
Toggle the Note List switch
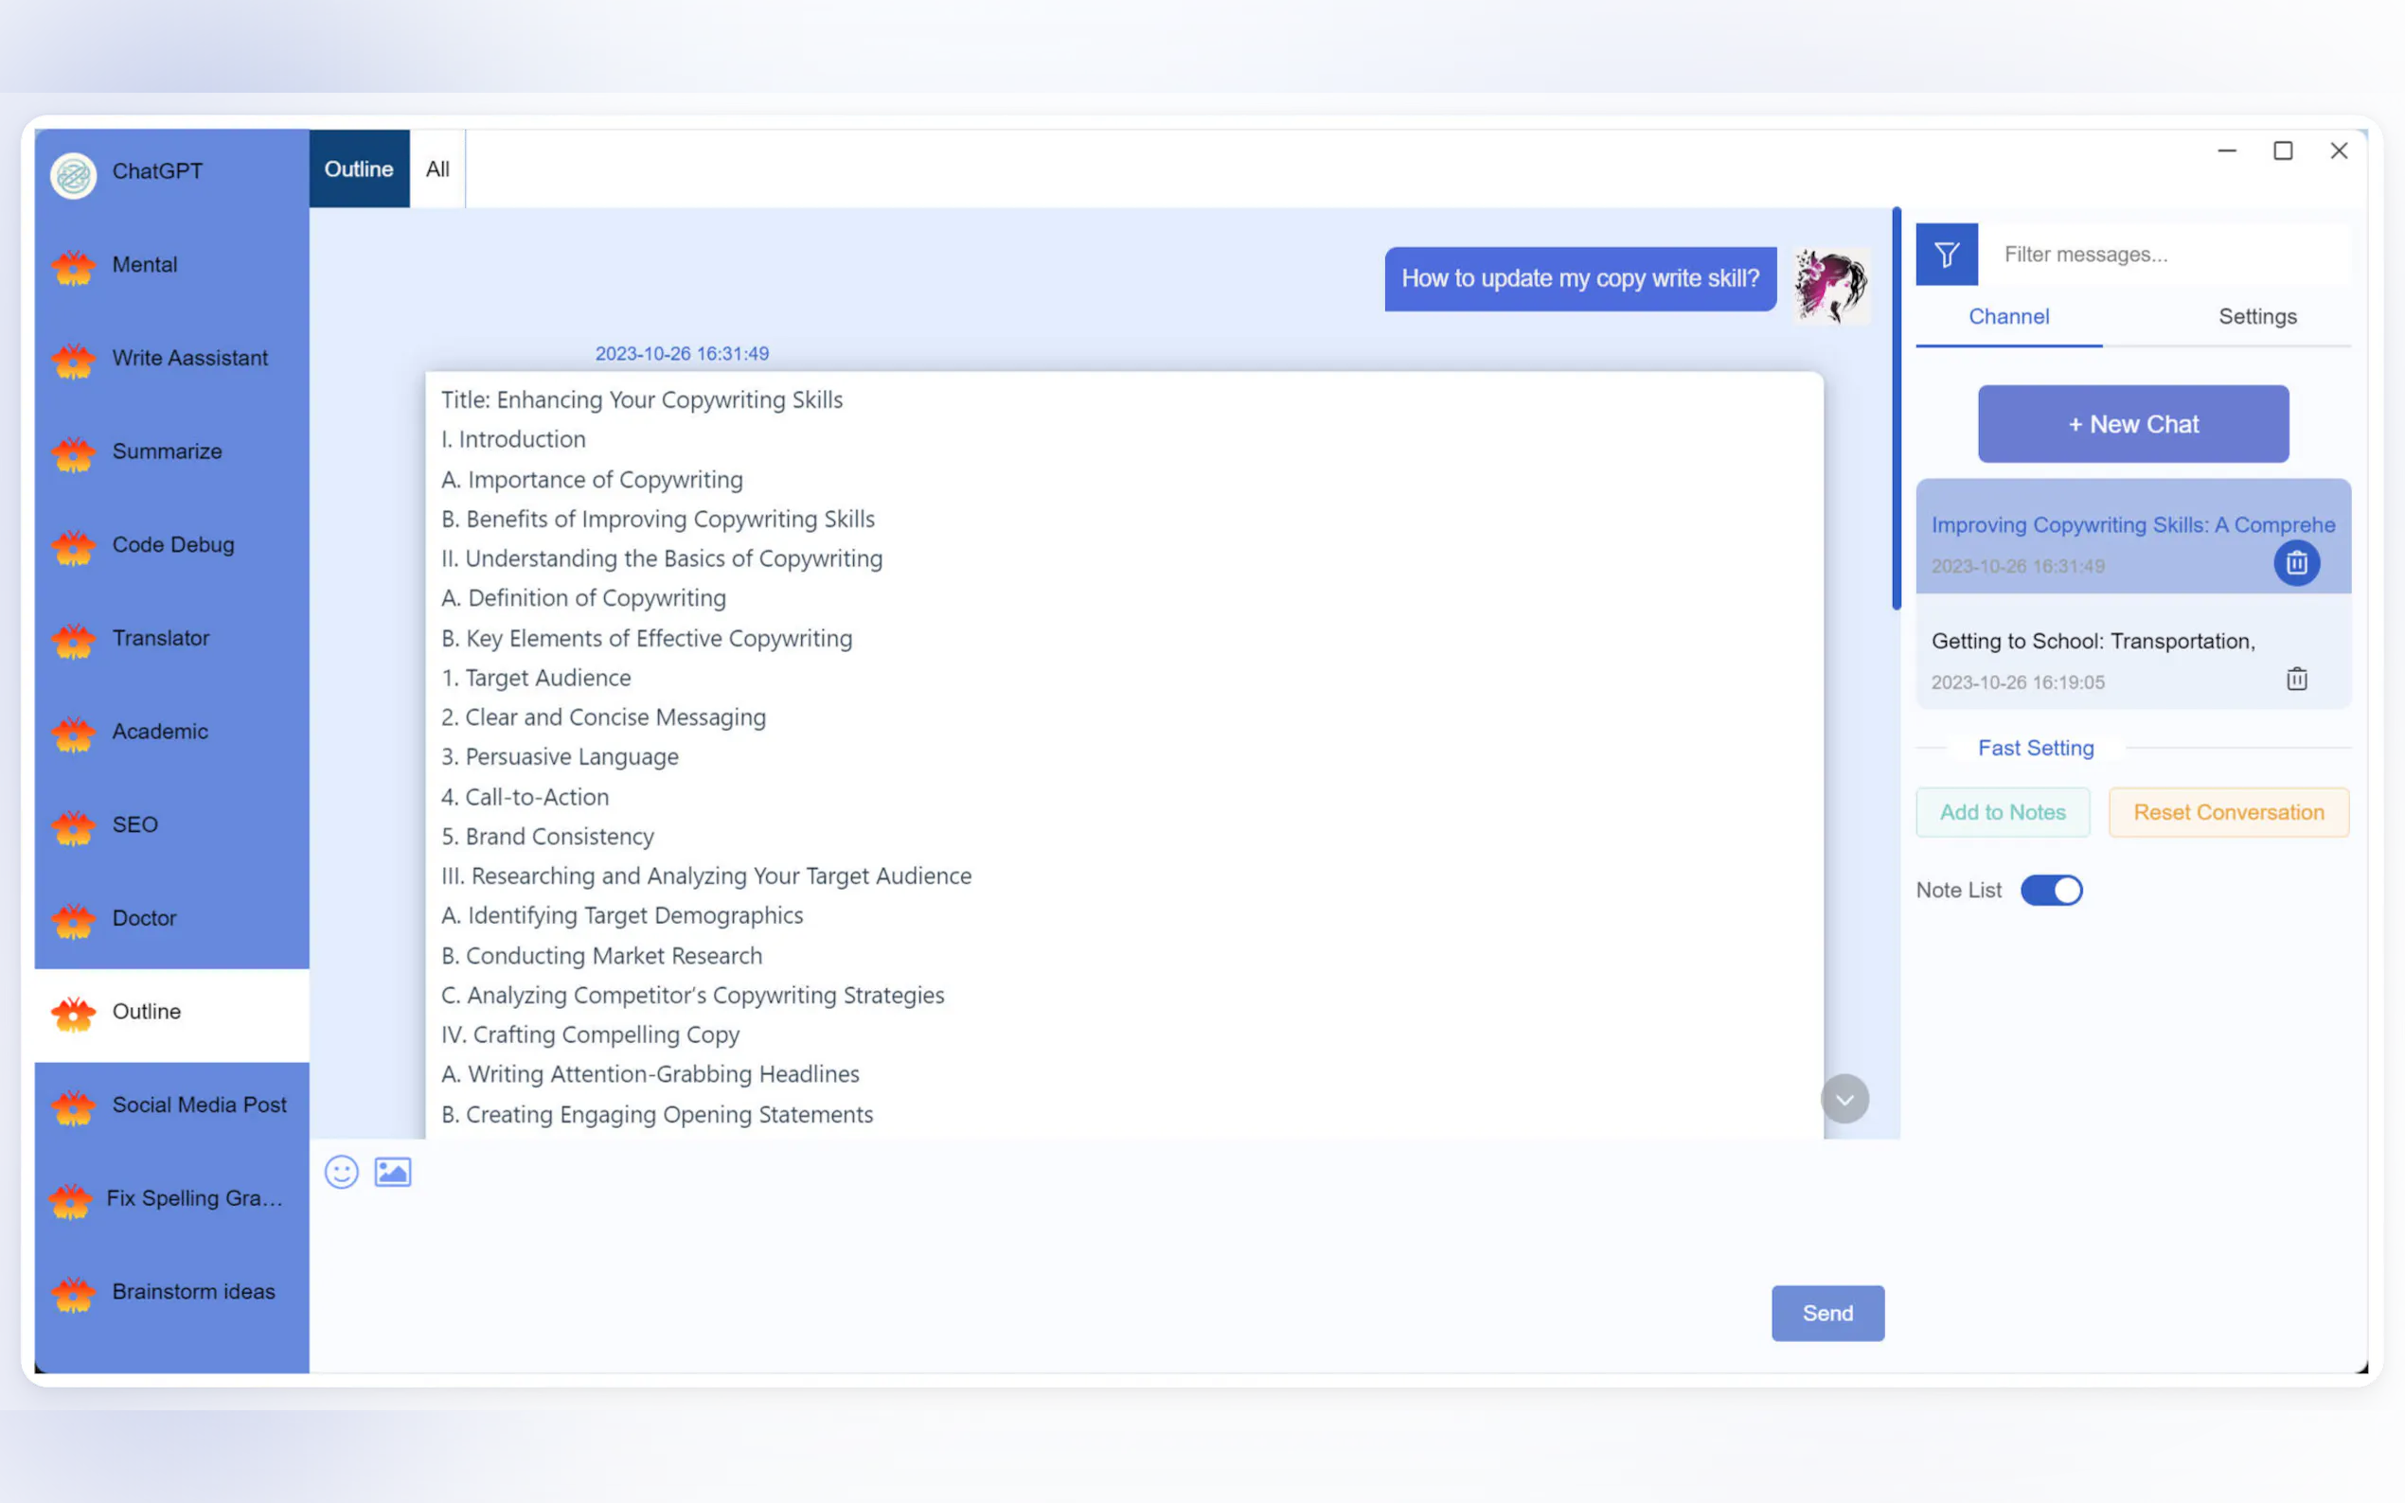(x=2050, y=890)
